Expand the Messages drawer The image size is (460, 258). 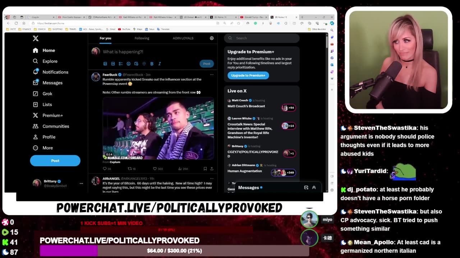[x=314, y=187]
